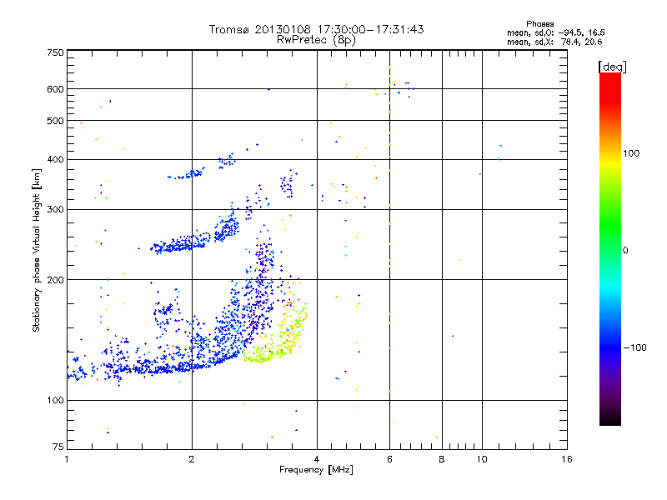Image resolution: width=667 pixels, height=500 pixels.
Task: Click y-axis tick label "200"
Action: [x=55, y=280]
